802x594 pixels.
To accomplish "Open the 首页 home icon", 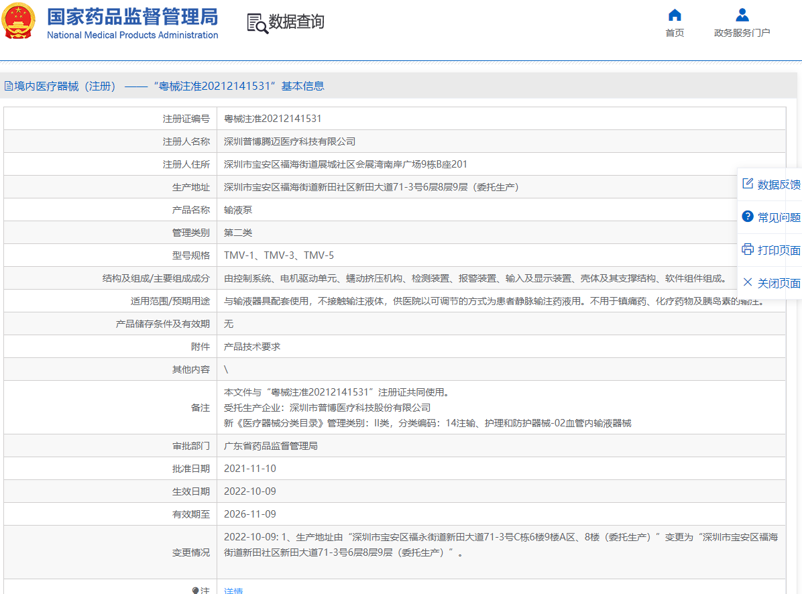I will (675, 15).
